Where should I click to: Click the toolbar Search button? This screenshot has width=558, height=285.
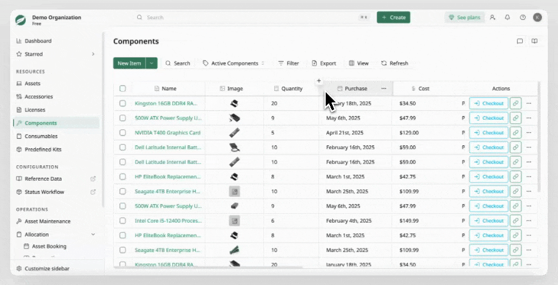tap(178, 63)
